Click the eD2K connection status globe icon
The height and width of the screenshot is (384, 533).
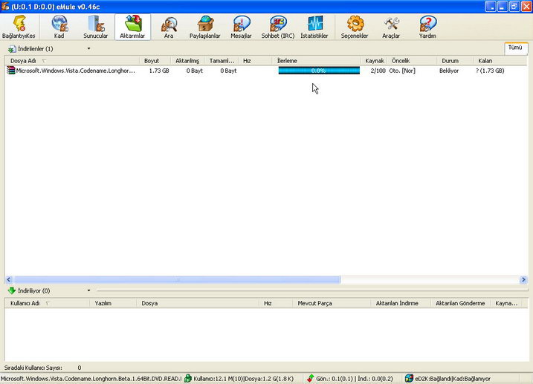click(410, 378)
